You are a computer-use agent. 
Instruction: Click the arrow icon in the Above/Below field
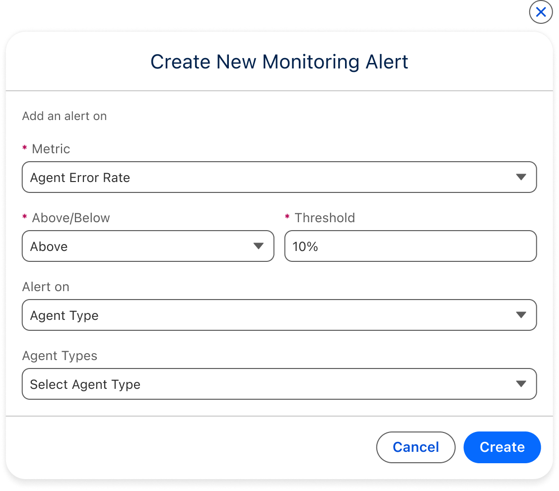(258, 246)
